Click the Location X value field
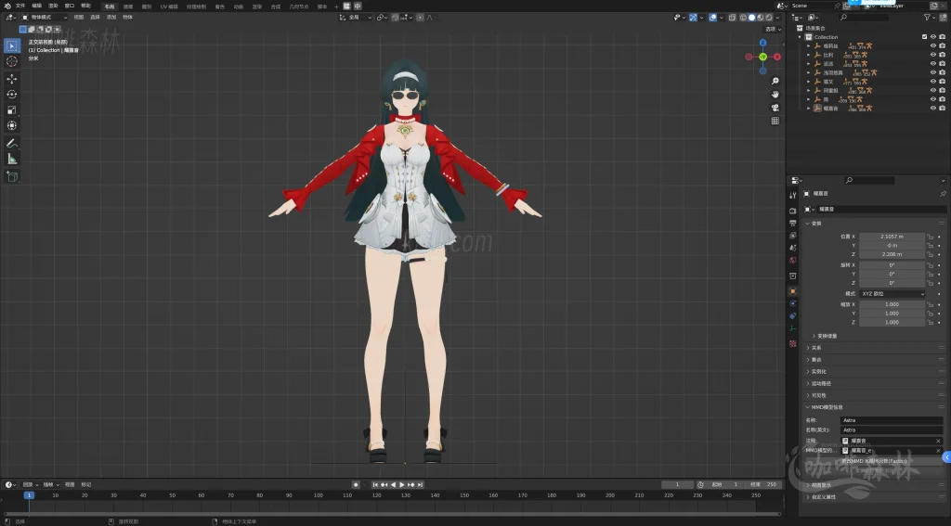 [x=892, y=237]
